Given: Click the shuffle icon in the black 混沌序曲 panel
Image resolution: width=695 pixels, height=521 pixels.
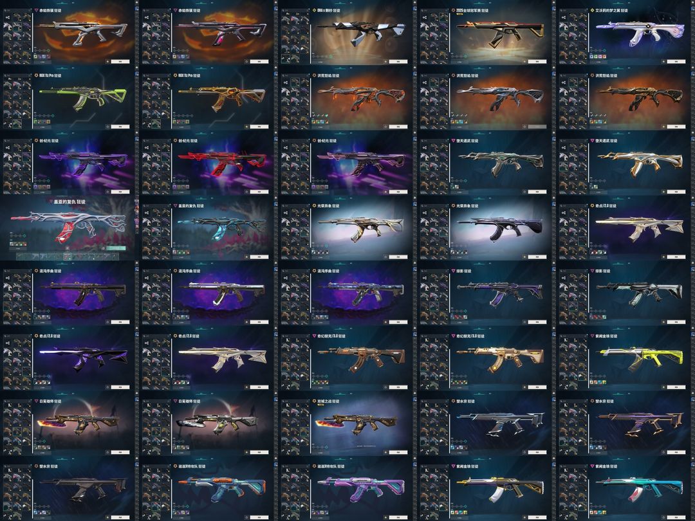Looking at the screenshot, I should 8,278.
